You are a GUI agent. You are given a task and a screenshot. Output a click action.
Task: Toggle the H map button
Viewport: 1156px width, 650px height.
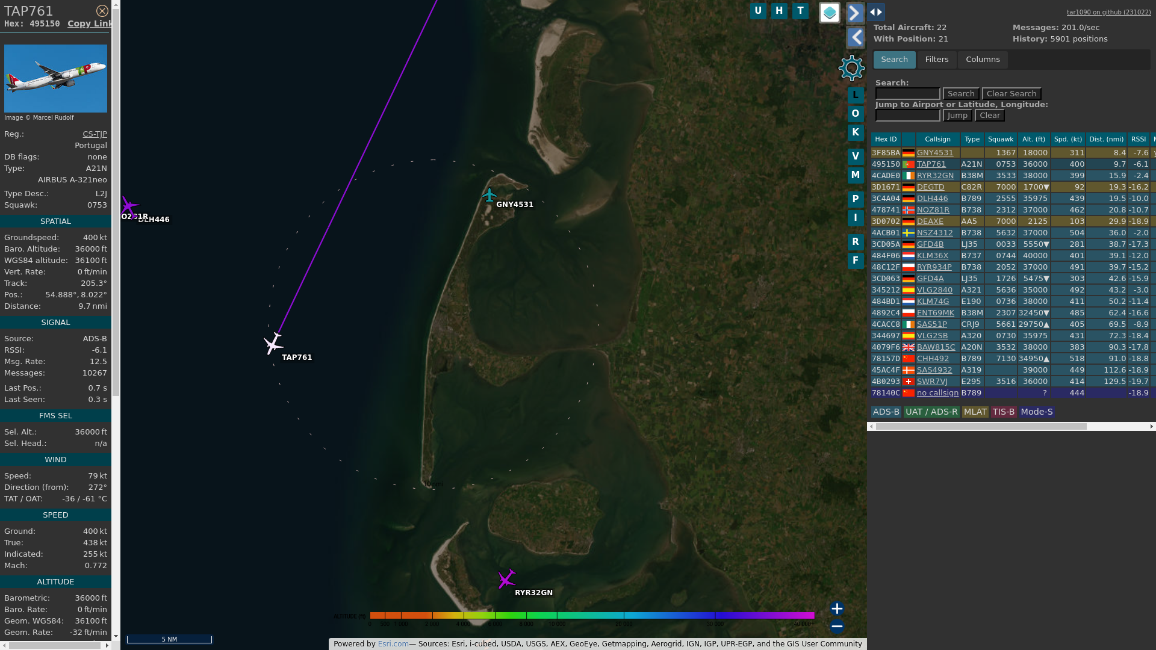779,11
